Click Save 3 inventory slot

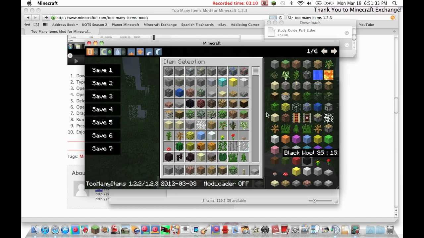coord(102,96)
